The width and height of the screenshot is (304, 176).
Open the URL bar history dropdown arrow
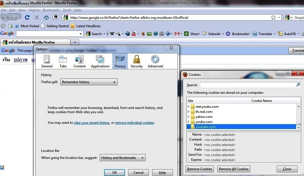coord(279,18)
